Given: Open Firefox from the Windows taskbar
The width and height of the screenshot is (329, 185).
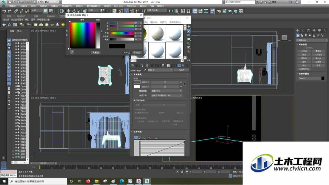Looking at the screenshot, I should (x=88, y=181).
